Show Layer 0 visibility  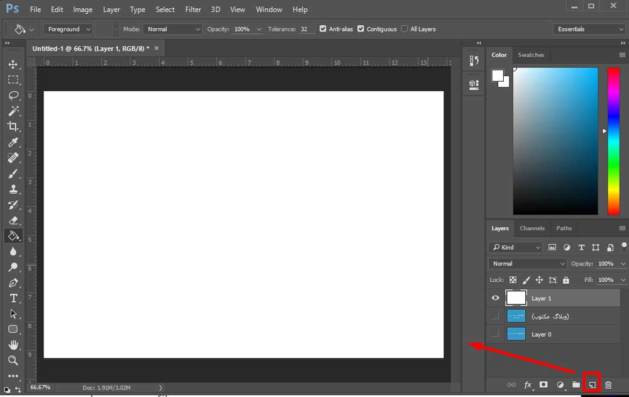point(496,334)
